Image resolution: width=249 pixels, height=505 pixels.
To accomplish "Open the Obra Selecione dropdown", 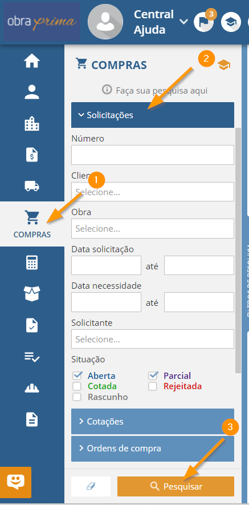I will click(153, 229).
